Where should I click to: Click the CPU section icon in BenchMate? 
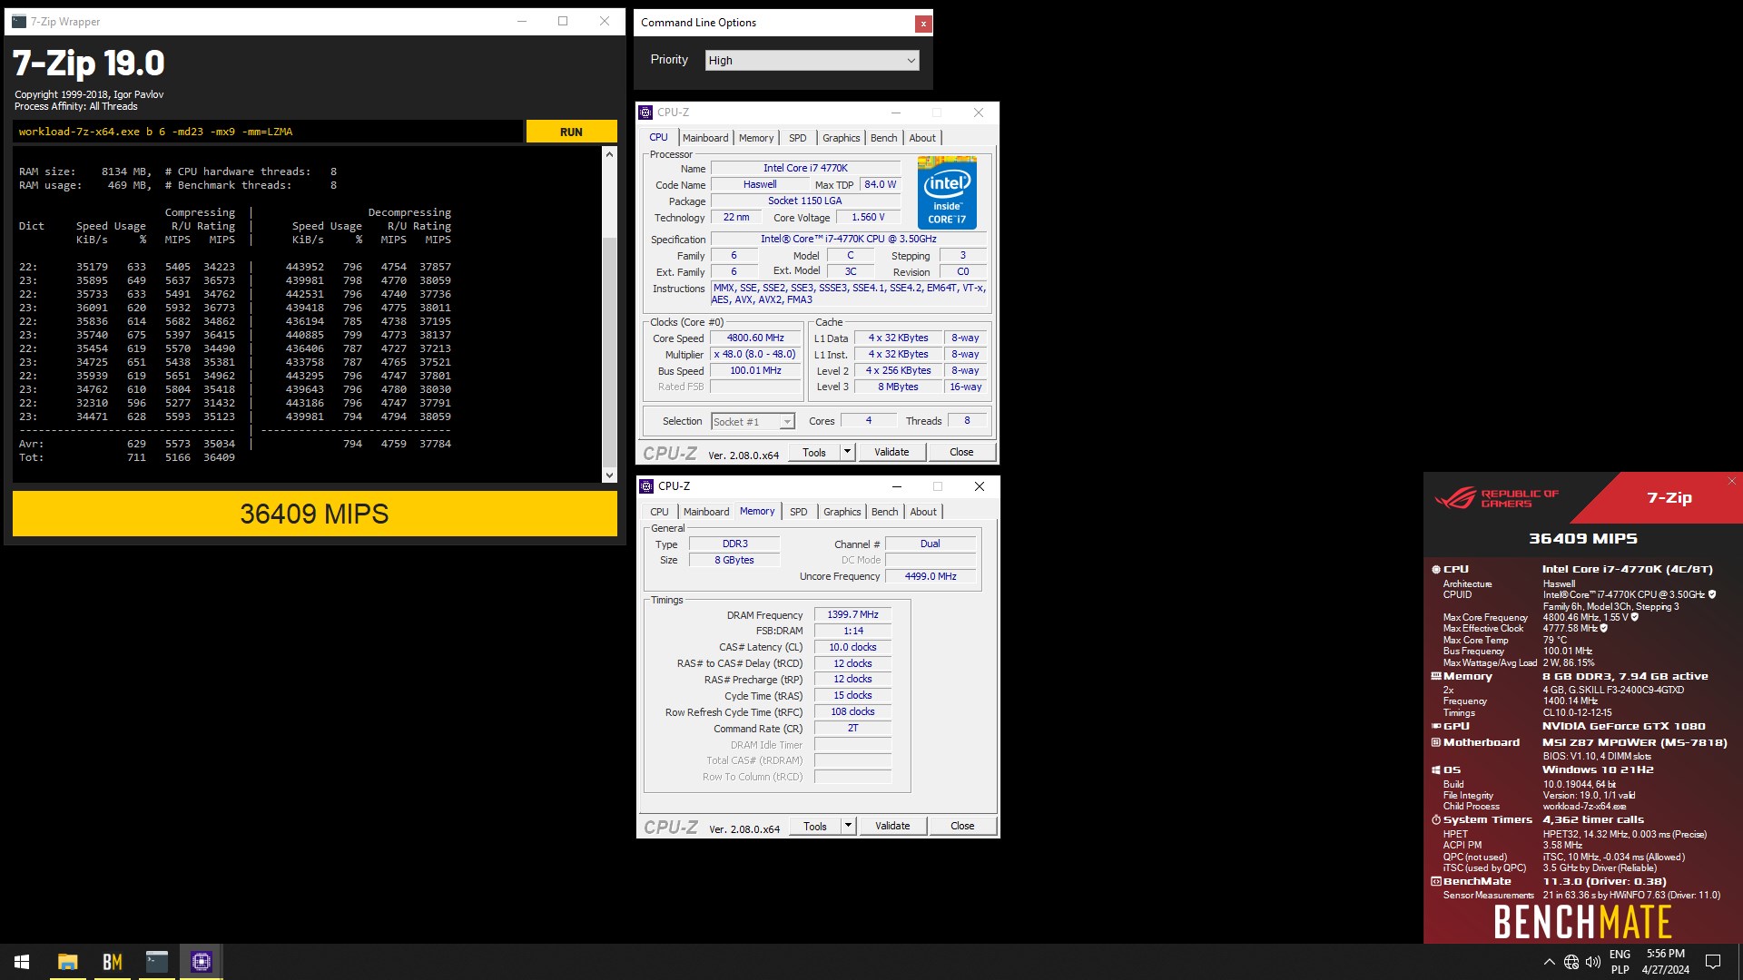[1436, 570]
